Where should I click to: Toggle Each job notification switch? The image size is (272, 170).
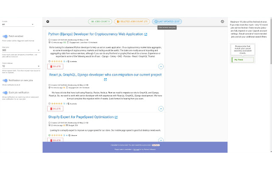[5, 93]
